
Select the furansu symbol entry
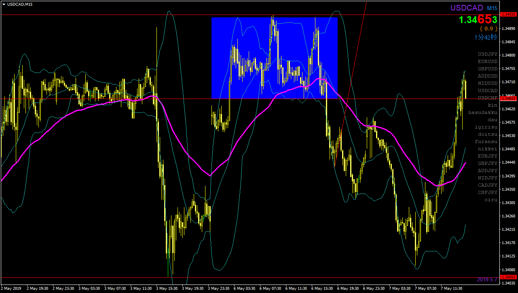click(x=486, y=141)
